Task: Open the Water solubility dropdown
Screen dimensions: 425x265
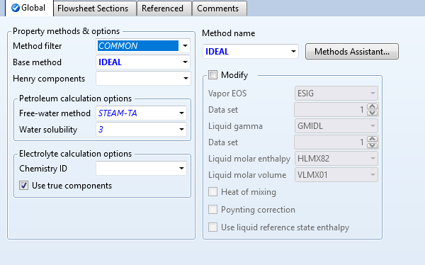Action: coord(181,130)
